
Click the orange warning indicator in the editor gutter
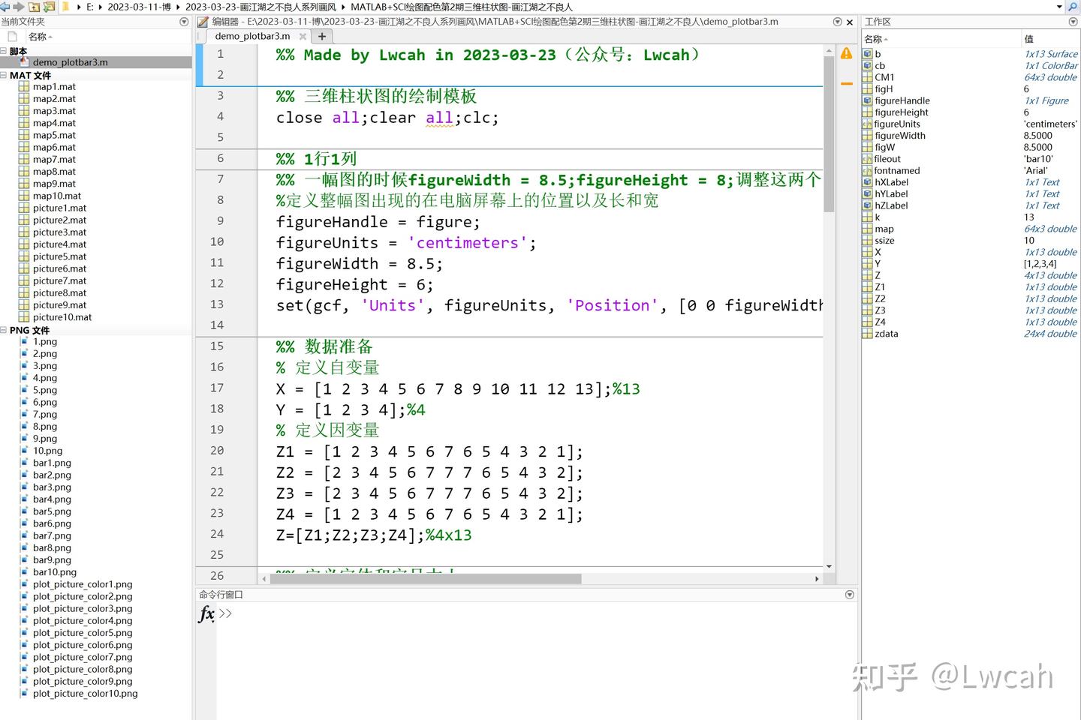845,52
